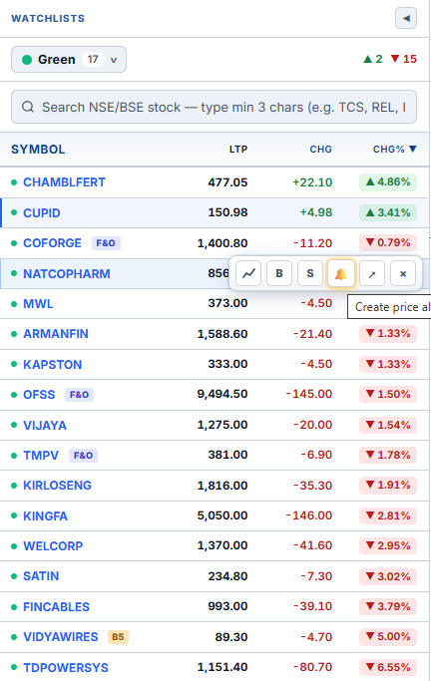431x681 pixels.
Task: Click the F&O badge next to OFSS
Action: (79, 395)
